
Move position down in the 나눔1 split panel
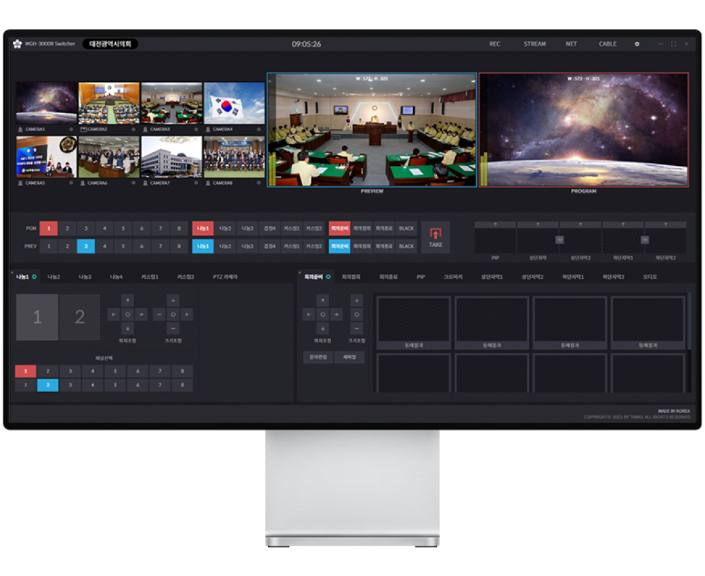tap(128, 328)
